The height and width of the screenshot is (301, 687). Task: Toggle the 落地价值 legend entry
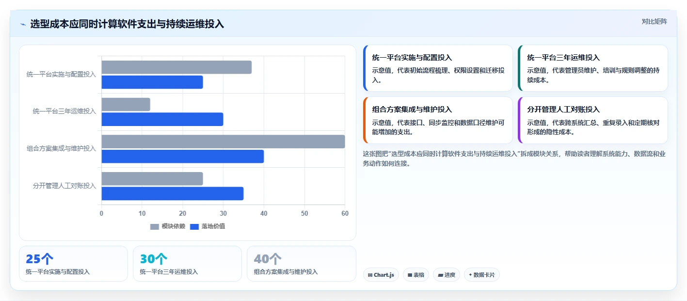[208, 226]
